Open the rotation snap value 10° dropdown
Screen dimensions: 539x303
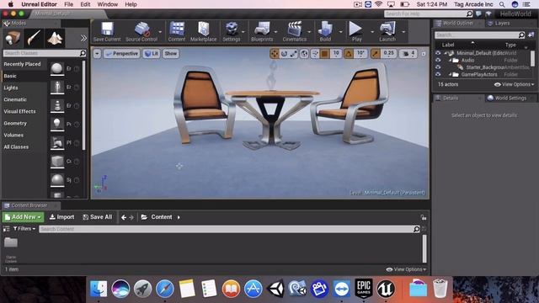tap(360, 54)
